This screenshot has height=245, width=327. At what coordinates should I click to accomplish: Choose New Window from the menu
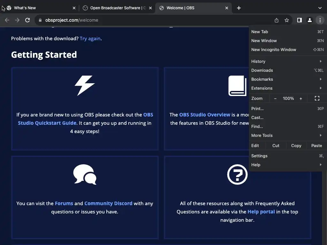287,41
